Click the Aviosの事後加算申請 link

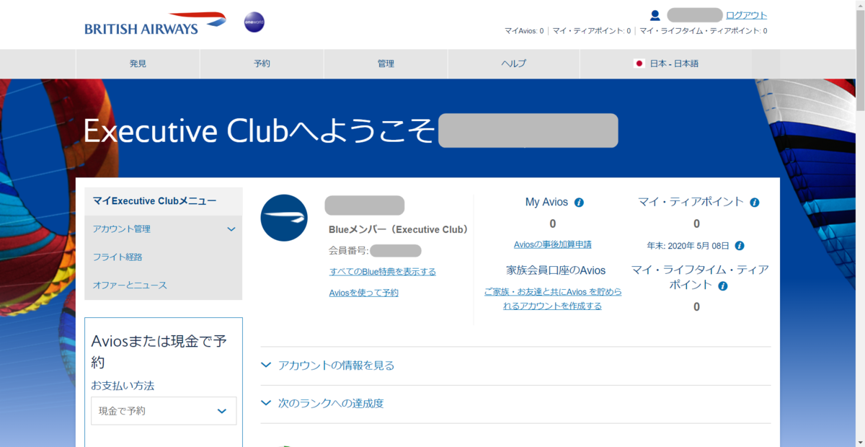[553, 245]
